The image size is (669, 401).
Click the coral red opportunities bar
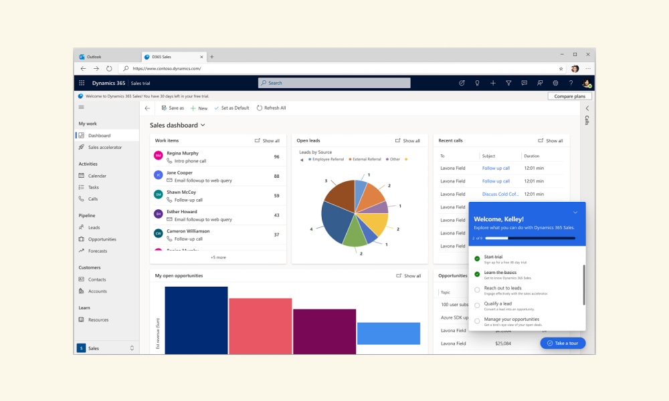pyautogui.click(x=260, y=326)
